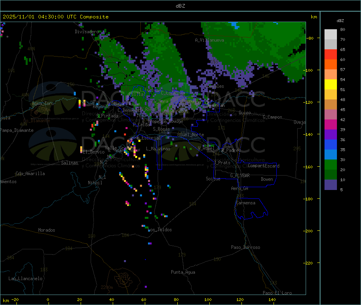Click the dBZ heading above the color legend
Viewport: 361px width, 305px height.
coord(340,21)
